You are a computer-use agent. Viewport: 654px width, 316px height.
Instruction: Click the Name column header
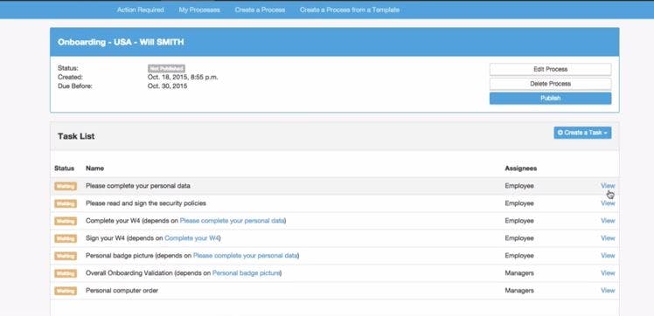coord(94,168)
